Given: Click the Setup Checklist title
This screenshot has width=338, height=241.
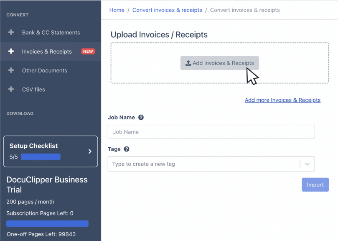Looking at the screenshot, I should 33,146.
